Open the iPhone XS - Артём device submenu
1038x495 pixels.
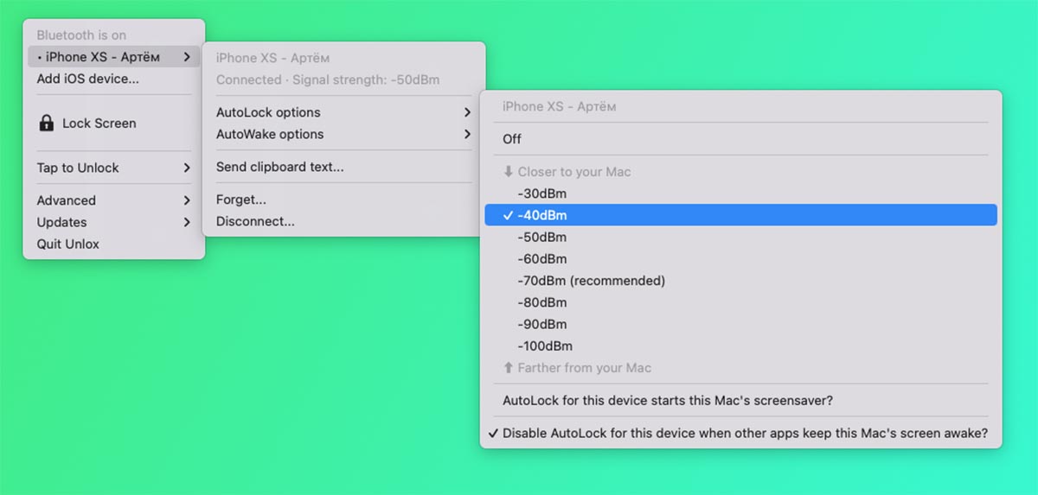pos(114,57)
